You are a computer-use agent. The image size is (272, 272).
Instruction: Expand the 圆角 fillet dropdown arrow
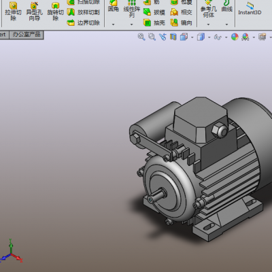[x=114, y=24]
